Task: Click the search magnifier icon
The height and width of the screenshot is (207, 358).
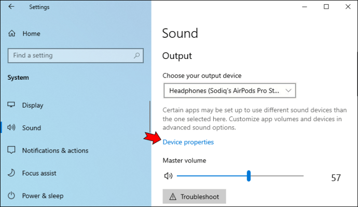Action: pos(136,55)
